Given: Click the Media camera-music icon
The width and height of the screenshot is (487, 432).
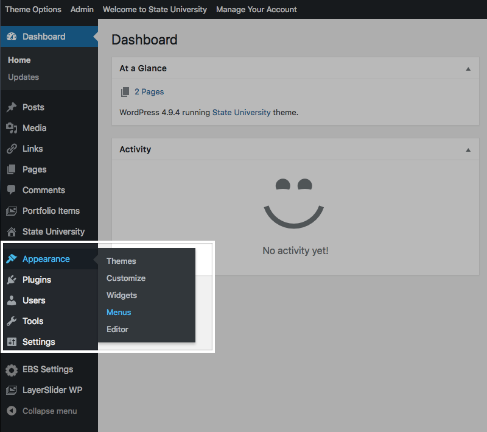Looking at the screenshot, I should pos(12,128).
